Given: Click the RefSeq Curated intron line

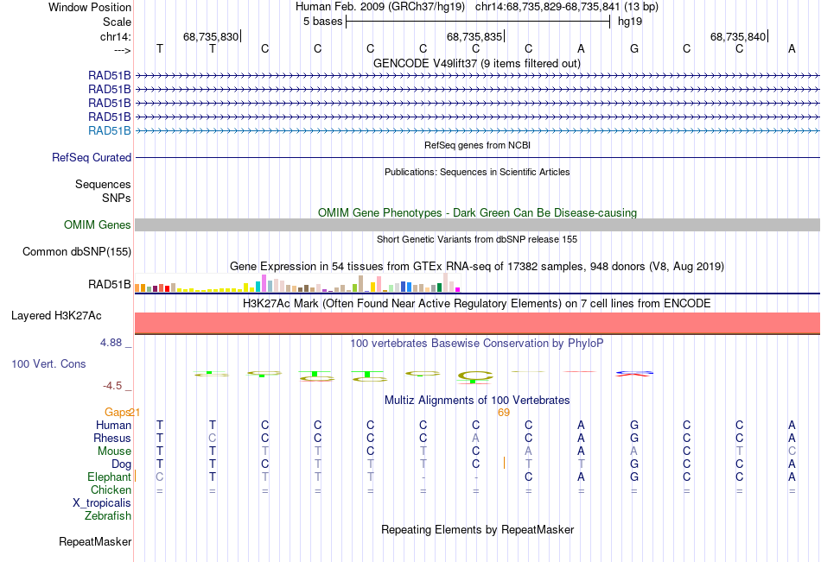Looking at the screenshot, I should pos(477,157).
